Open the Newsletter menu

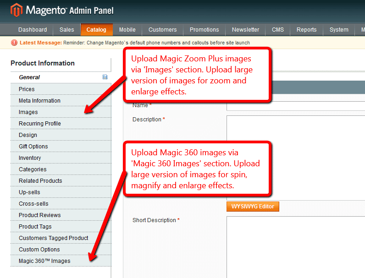(x=246, y=30)
